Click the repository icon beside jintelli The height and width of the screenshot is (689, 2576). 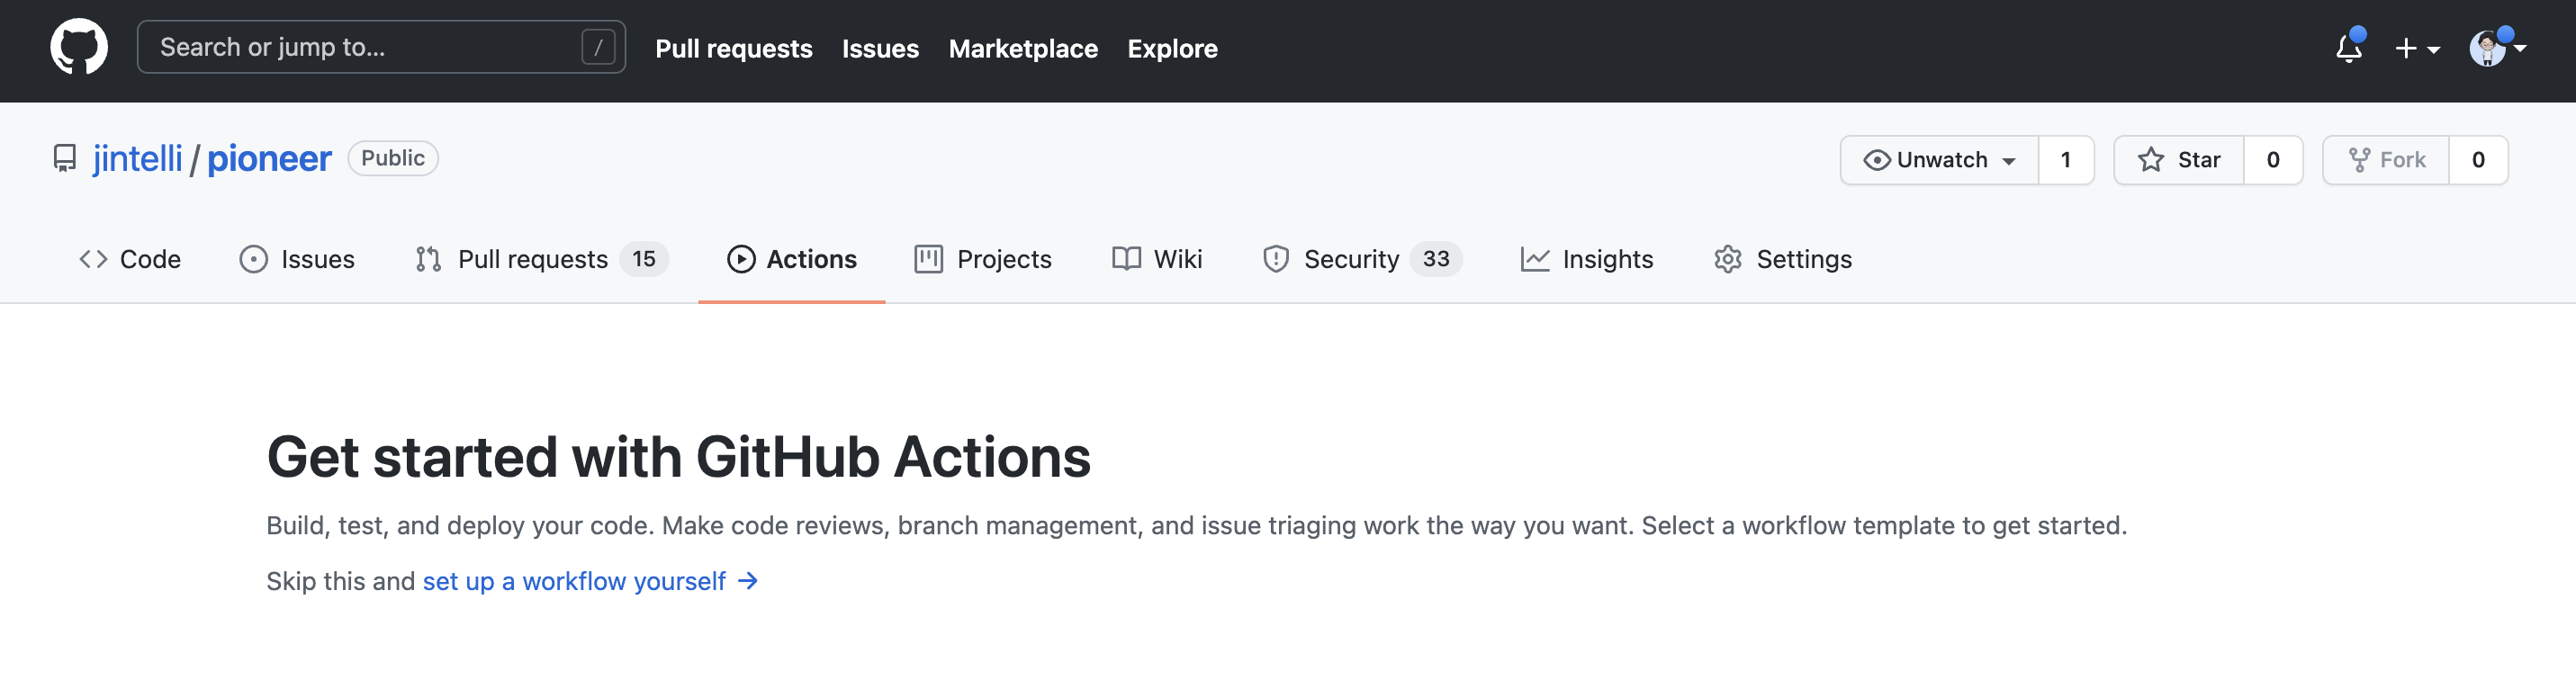(x=65, y=158)
